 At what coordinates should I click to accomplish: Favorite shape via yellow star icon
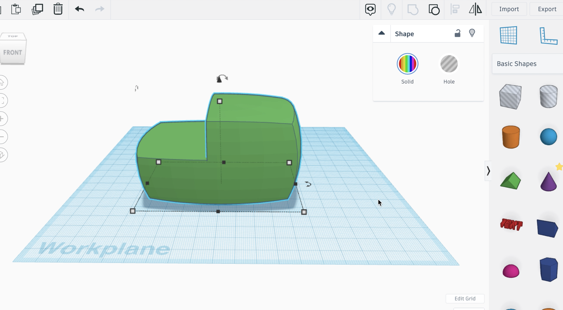pos(559,167)
